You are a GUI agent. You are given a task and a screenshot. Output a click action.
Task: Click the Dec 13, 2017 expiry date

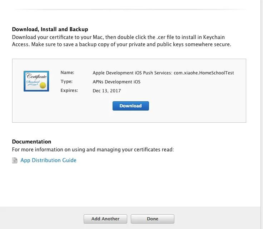pyautogui.click(x=107, y=91)
